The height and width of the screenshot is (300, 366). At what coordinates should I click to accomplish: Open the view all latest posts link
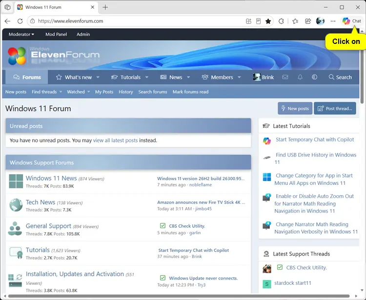click(115, 140)
